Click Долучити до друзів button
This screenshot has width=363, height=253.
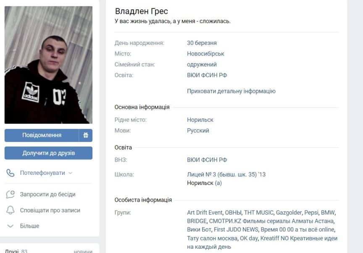point(48,153)
